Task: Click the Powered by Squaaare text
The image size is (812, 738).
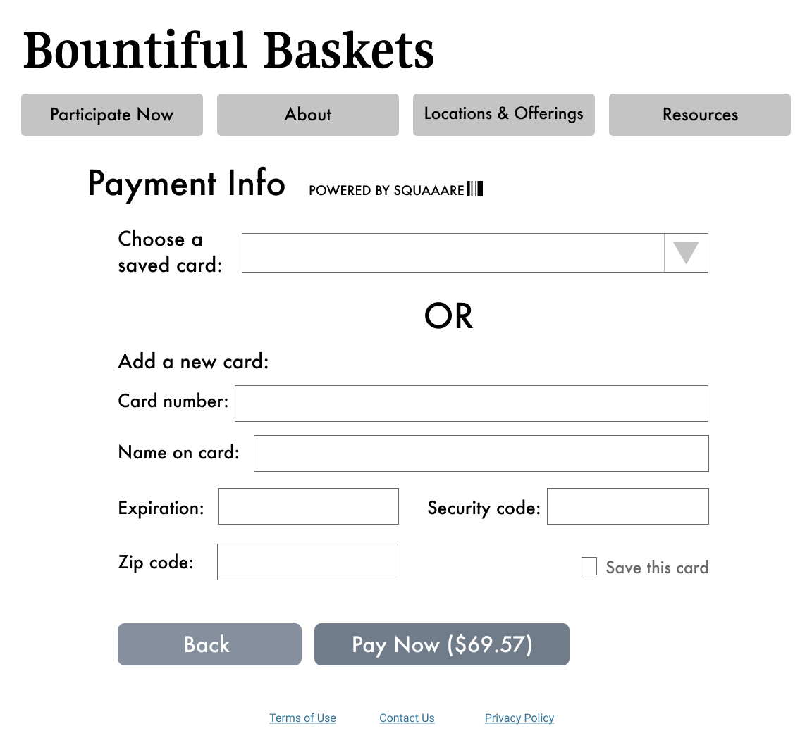Action: (386, 190)
